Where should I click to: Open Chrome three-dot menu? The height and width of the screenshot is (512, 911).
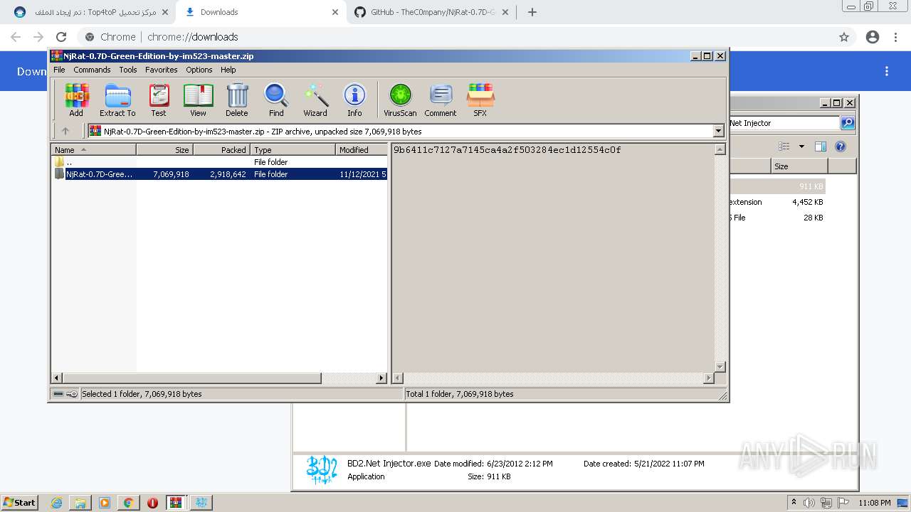[x=895, y=37]
